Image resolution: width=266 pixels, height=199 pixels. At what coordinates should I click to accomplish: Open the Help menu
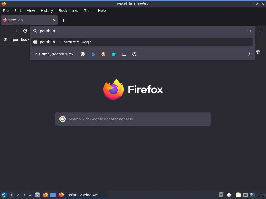point(102,11)
